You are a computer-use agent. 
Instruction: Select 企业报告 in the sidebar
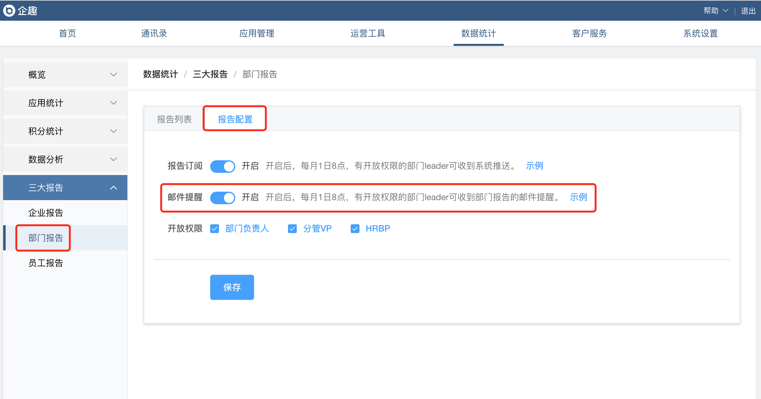(46, 213)
